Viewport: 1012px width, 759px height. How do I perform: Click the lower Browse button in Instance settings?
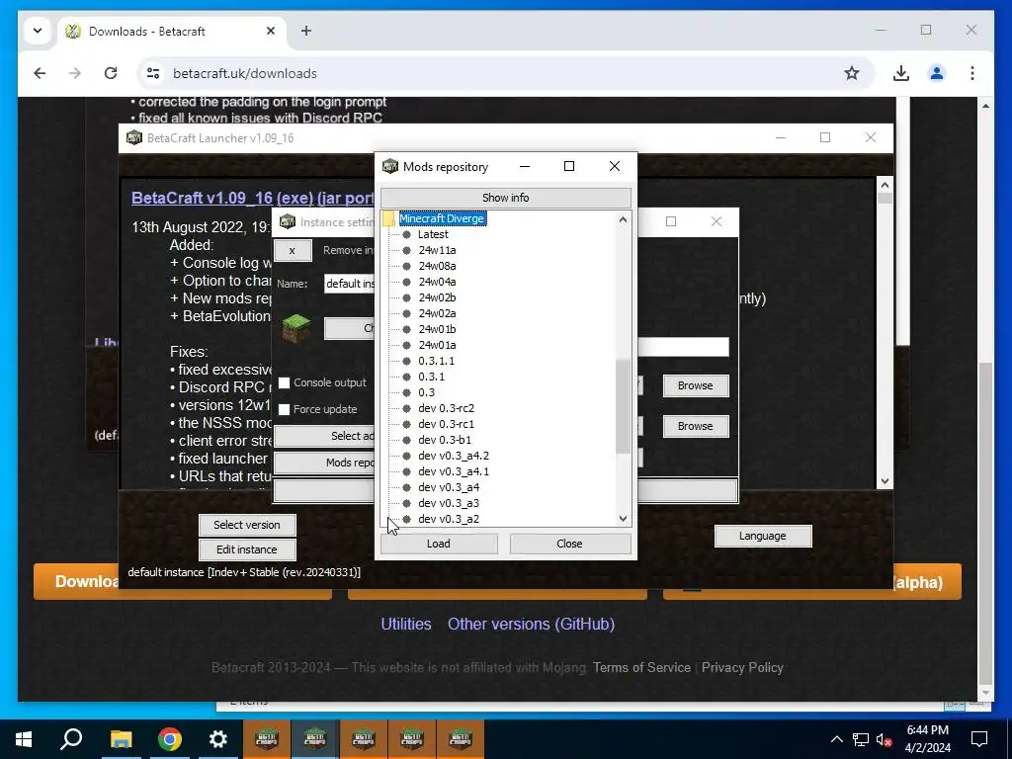695,426
